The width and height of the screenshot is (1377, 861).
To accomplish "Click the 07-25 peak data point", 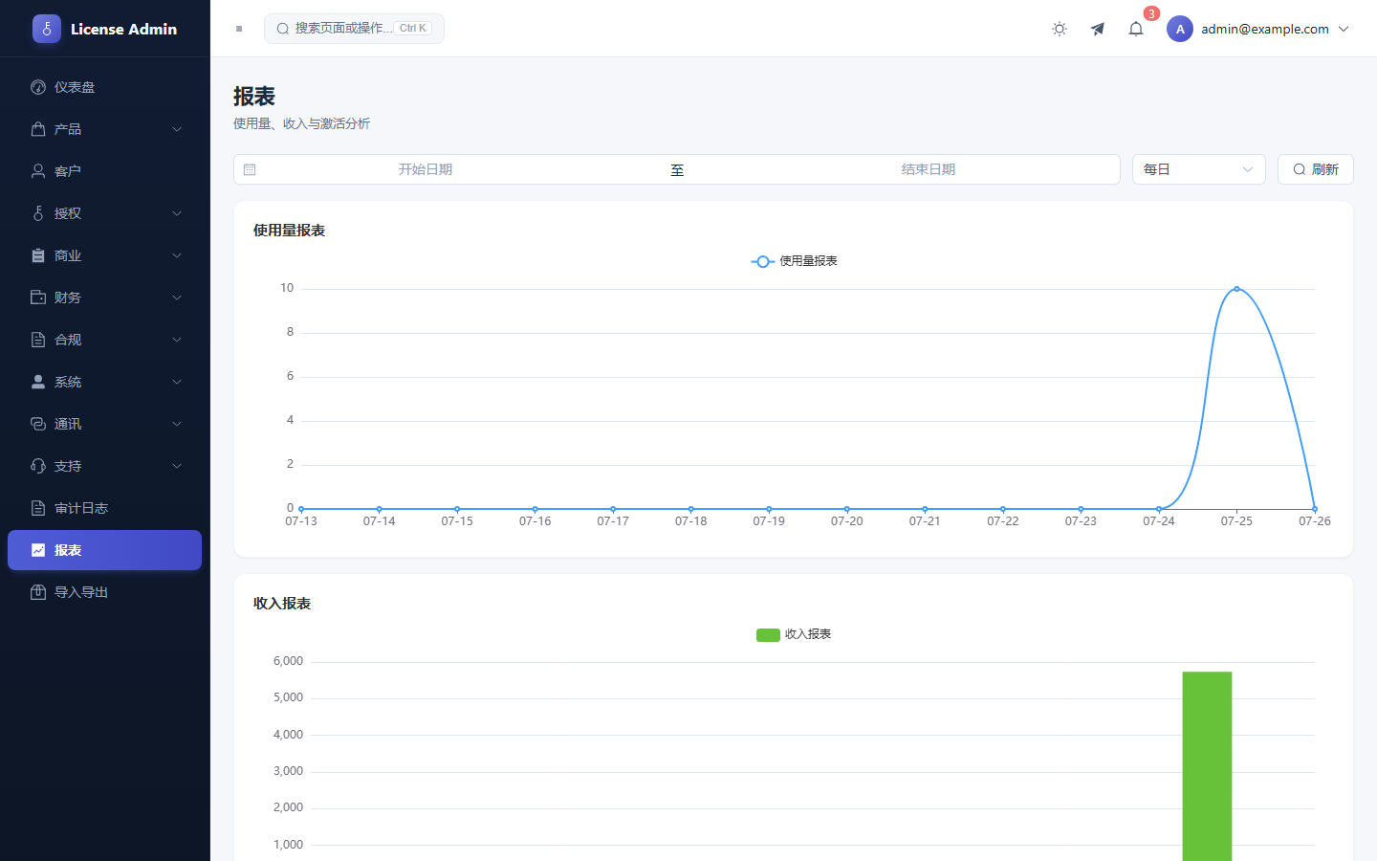I will 1236,289.
